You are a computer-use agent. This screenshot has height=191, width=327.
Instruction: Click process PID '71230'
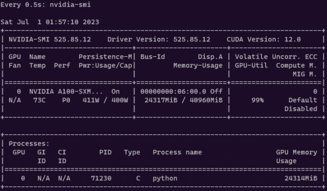click(x=101, y=178)
